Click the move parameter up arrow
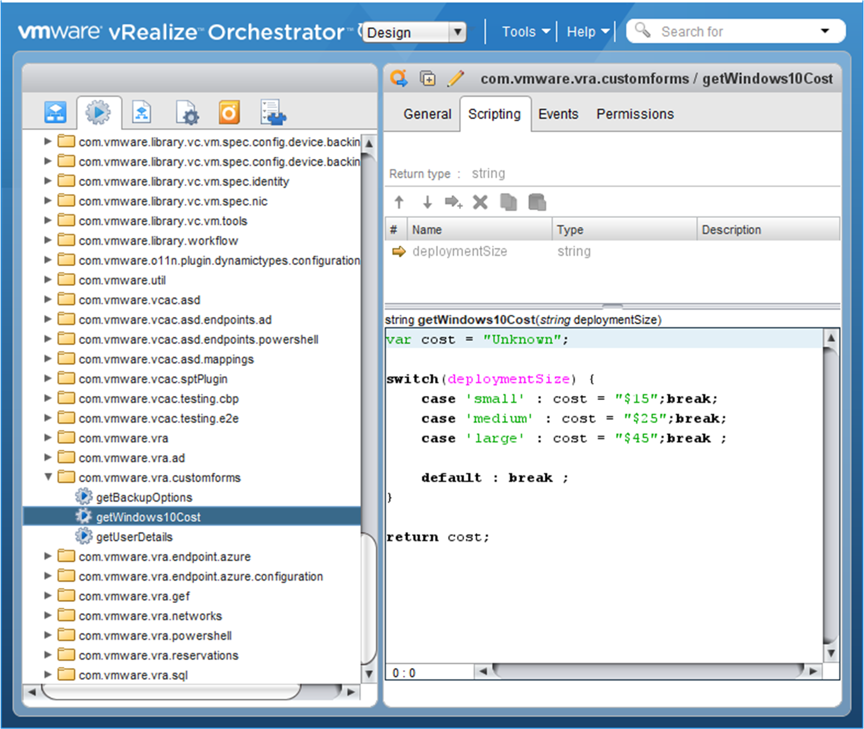 pyautogui.click(x=399, y=202)
